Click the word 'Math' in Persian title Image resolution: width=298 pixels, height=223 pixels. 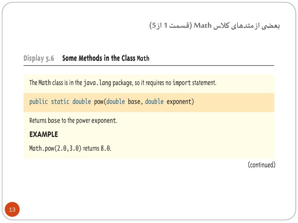click(x=203, y=26)
